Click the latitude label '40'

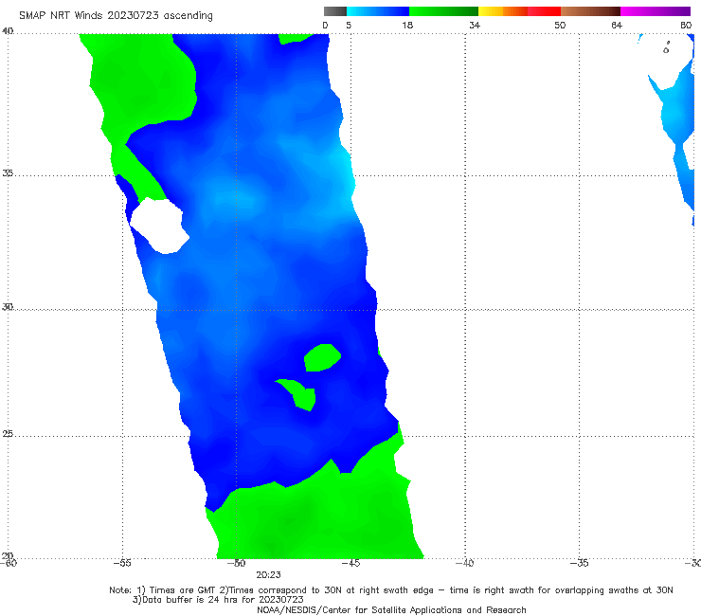click(8, 31)
